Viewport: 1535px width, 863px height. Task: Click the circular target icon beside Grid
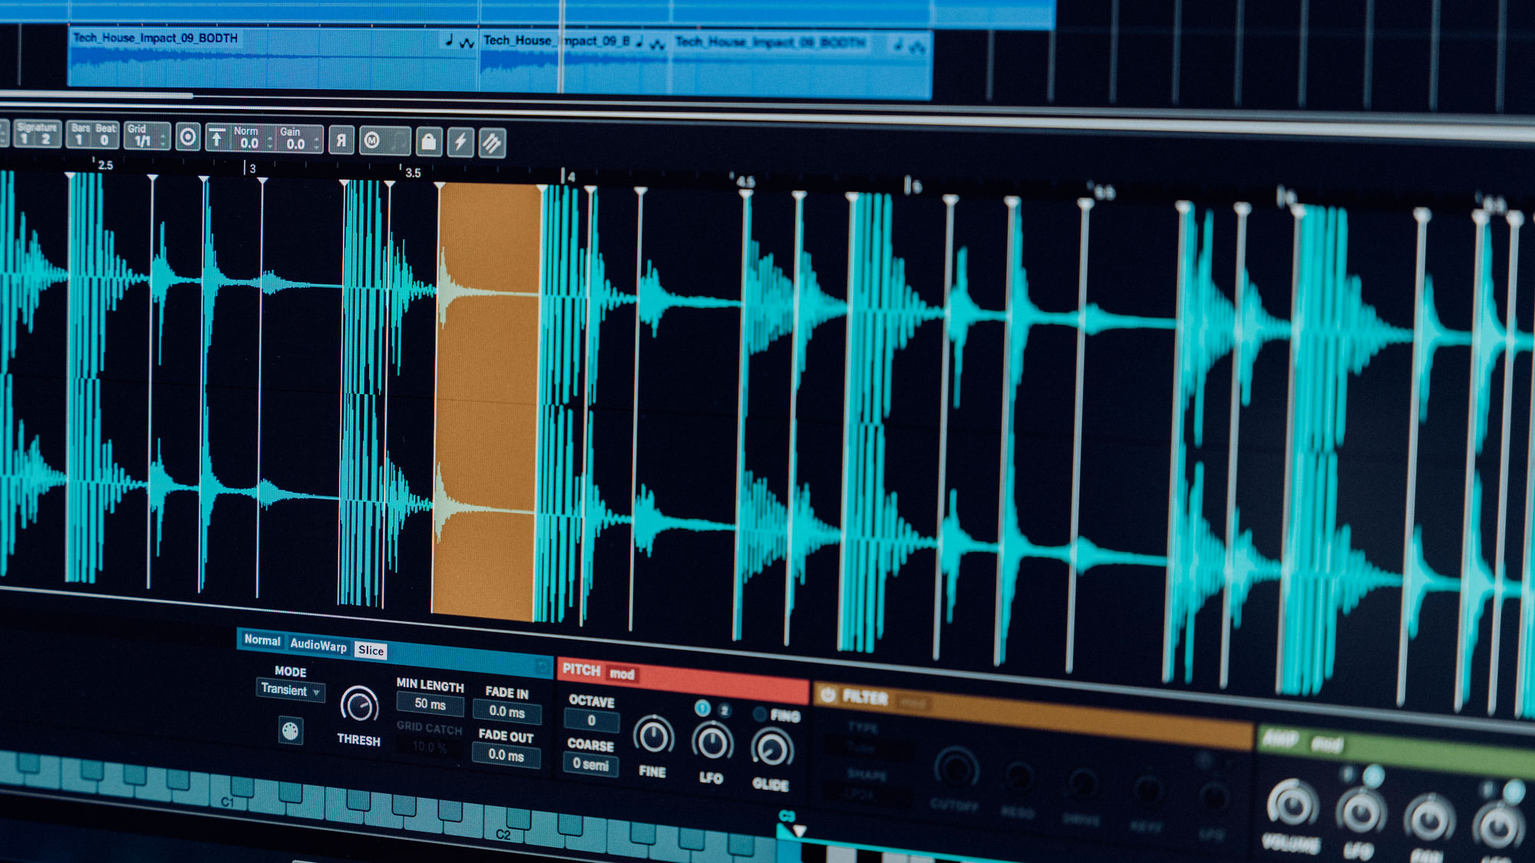(187, 137)
